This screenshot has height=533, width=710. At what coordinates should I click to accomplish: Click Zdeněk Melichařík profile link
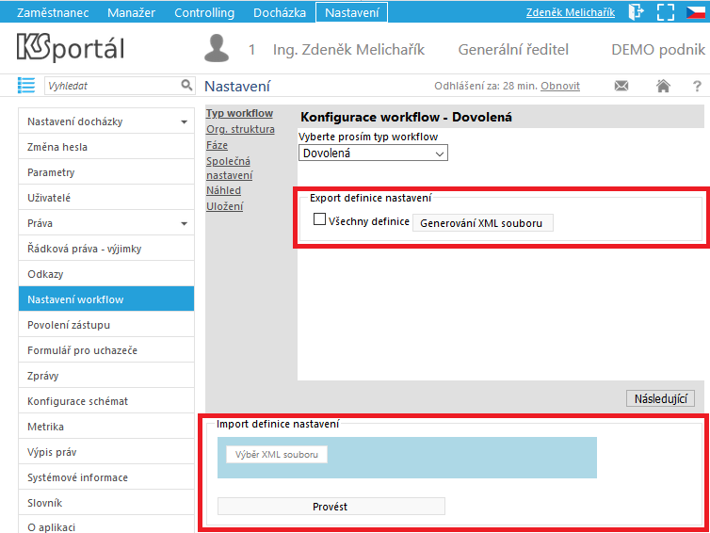pyautogui.click(x=571, y=12)
